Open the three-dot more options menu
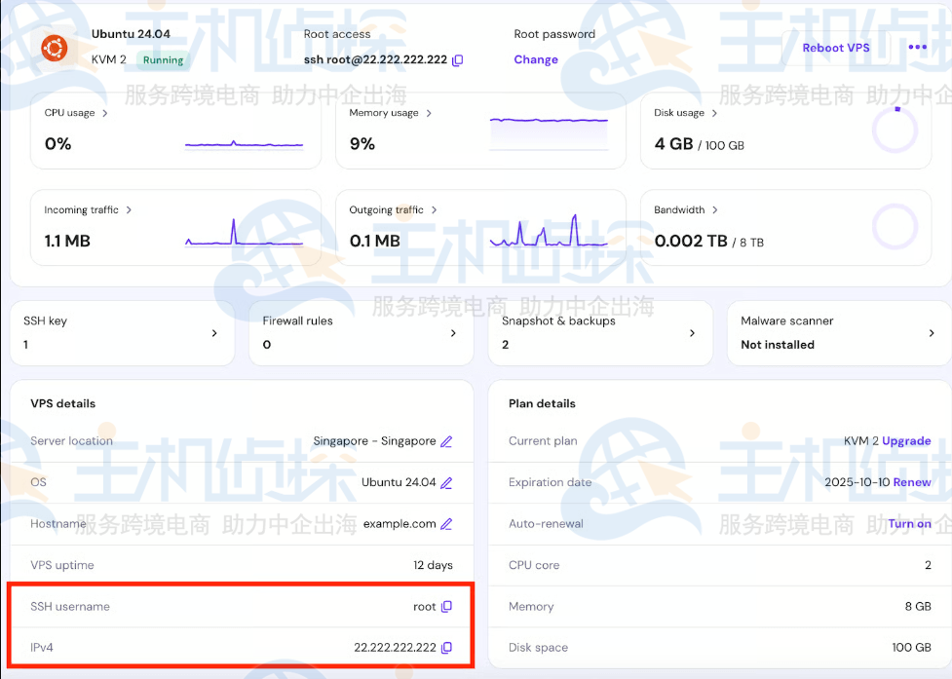952x679 pixels. 917,48
